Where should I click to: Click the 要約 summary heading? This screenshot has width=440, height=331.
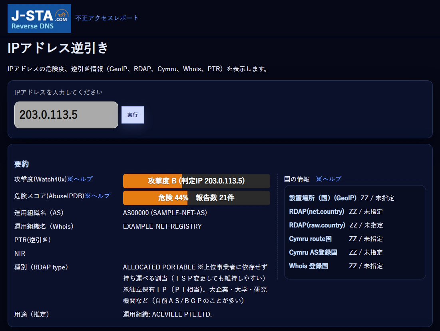[20, 164]
